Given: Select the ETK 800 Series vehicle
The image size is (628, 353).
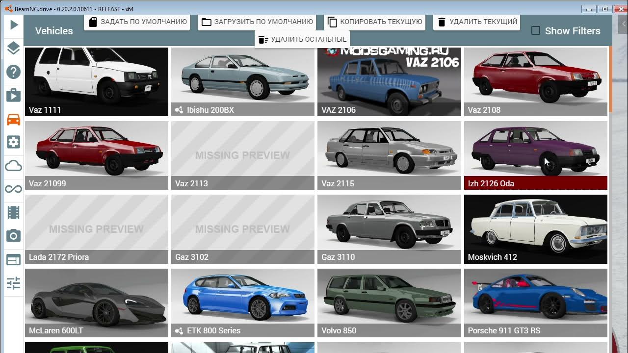Looking at the screenshot, I should (243, 303).
